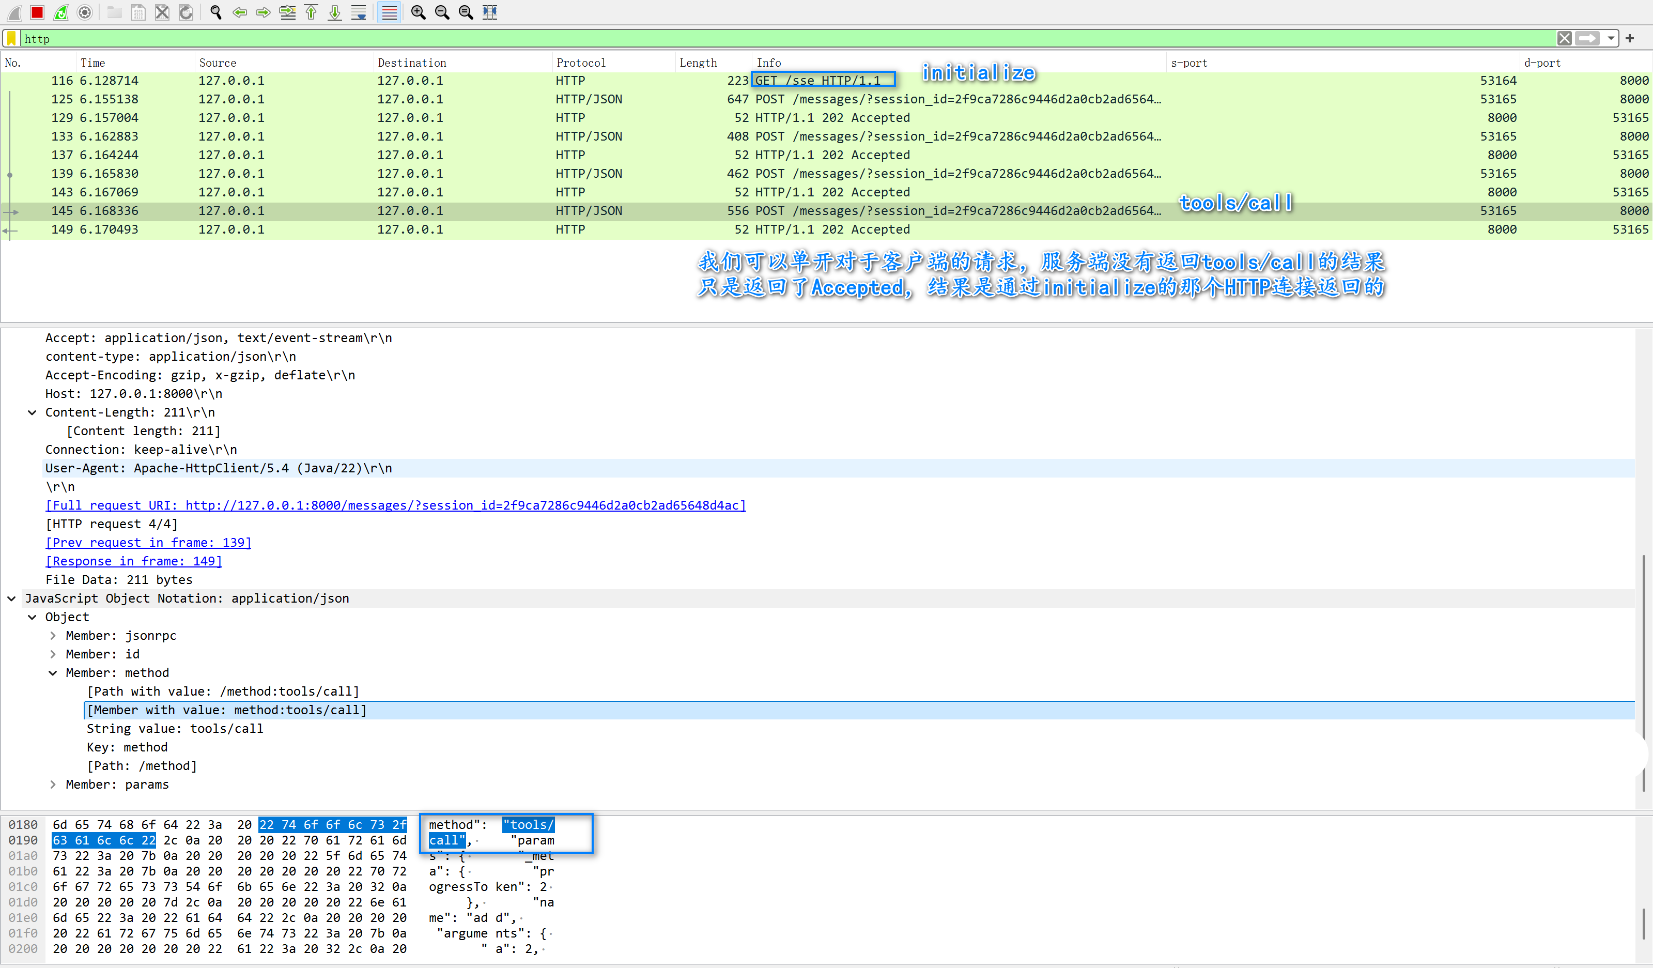The width and height of the screenshot is (1653, 968).
Task: Collapse JavaScript Object Notation section
Action: 12,598
